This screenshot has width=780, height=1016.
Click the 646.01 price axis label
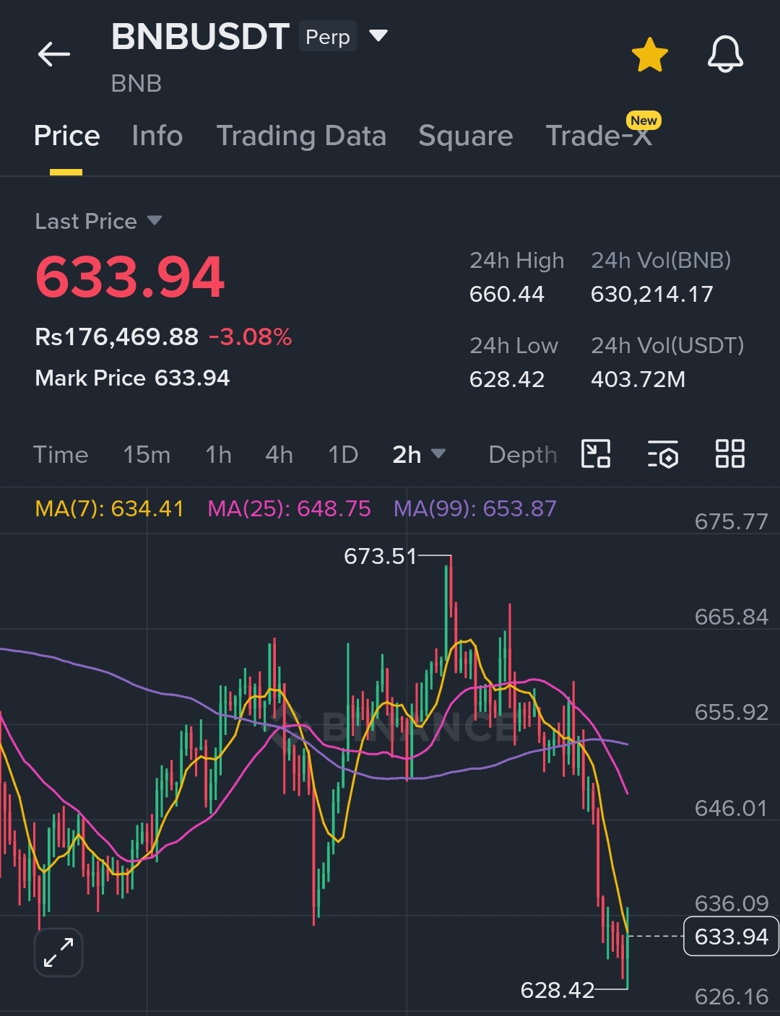coord(732,808)
